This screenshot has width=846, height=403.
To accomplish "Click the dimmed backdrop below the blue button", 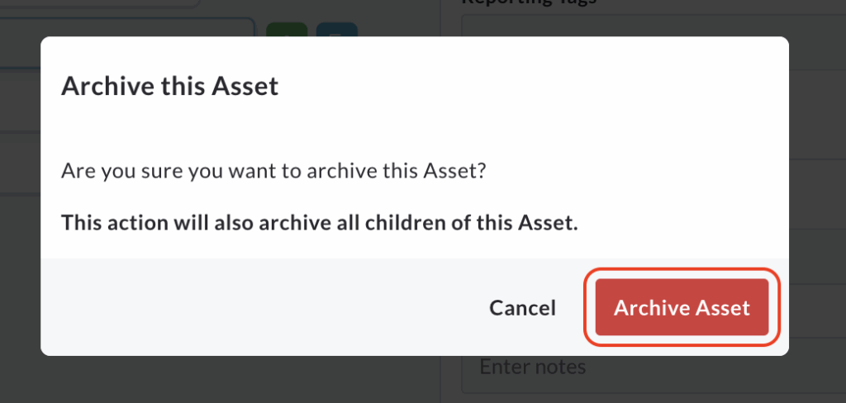I will coord(336,380).
